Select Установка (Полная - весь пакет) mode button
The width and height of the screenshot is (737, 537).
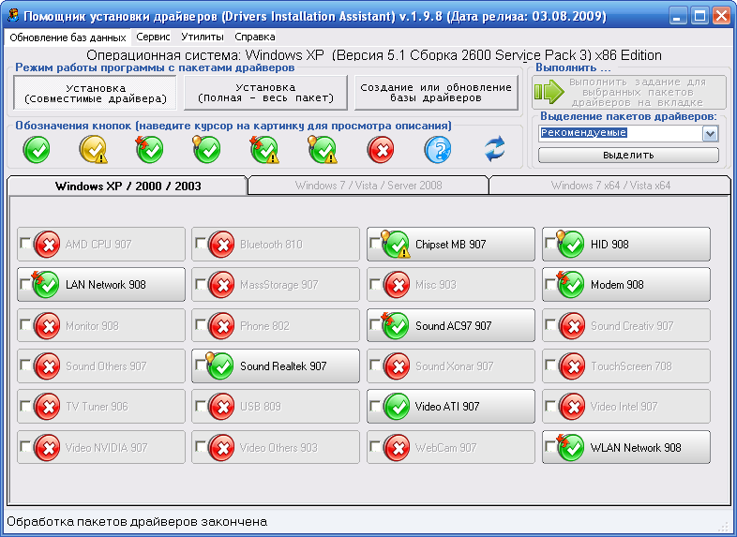265,93
